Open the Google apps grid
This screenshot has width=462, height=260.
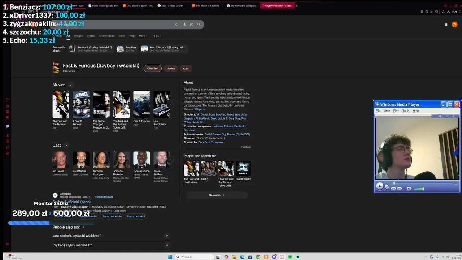pos(446,25)
